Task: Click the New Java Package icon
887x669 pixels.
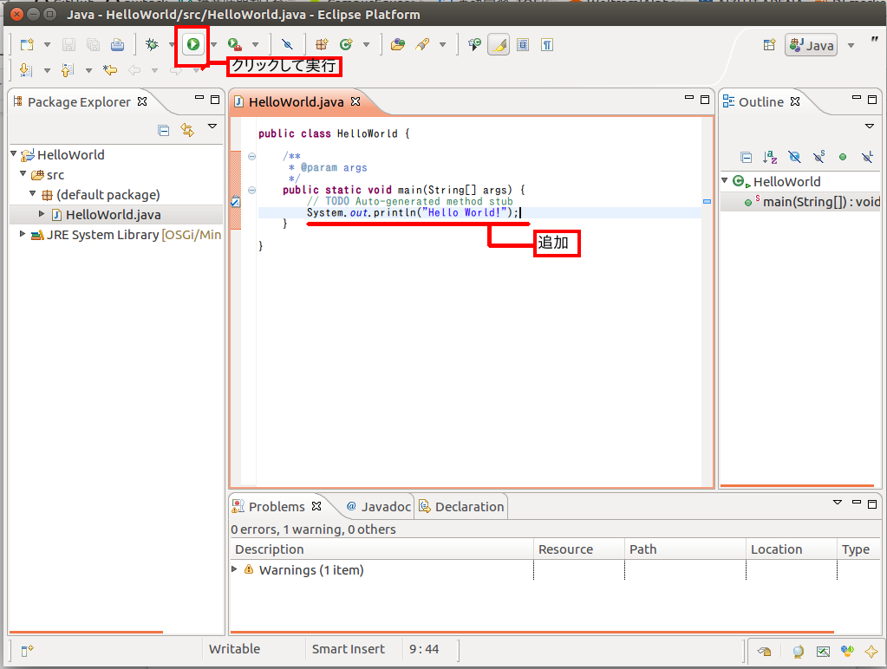Action: click(322, 44)
